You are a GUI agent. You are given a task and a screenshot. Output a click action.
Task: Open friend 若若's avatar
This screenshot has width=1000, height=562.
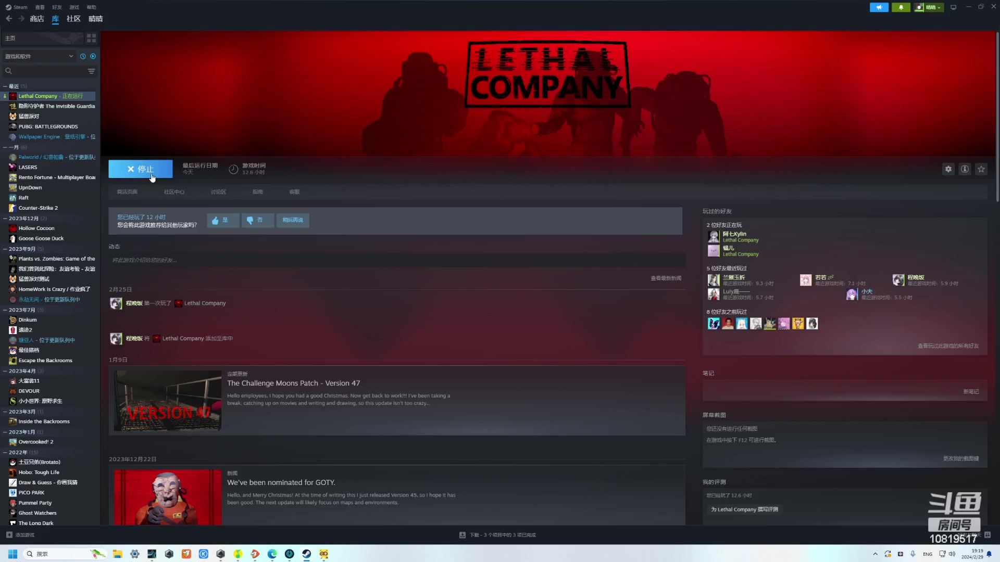tap(806, 280)
